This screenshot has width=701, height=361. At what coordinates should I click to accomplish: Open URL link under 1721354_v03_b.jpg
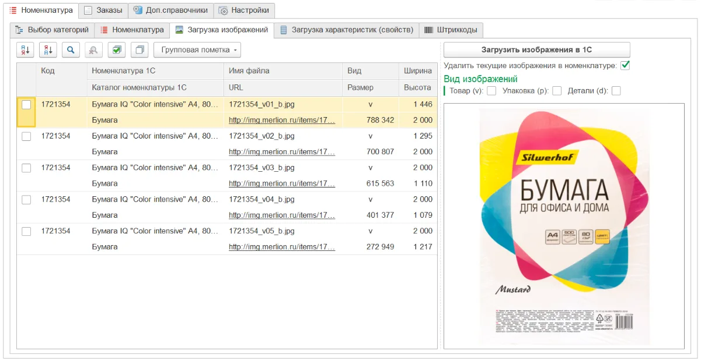pos(282,183)
